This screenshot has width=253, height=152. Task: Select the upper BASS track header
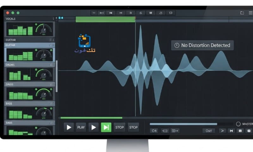tap(29, 103)
